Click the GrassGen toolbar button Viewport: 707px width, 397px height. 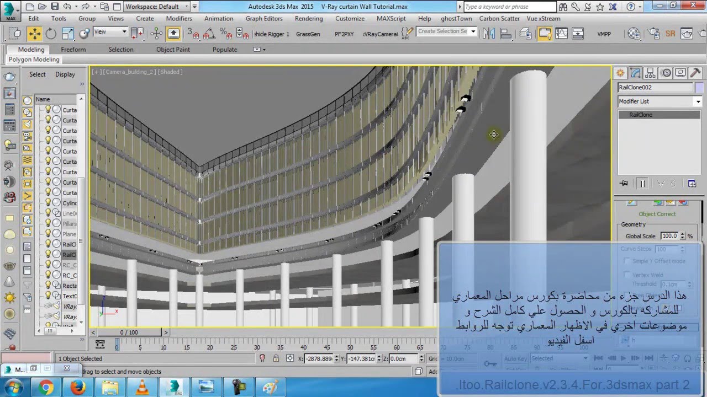tap(308, 34)
